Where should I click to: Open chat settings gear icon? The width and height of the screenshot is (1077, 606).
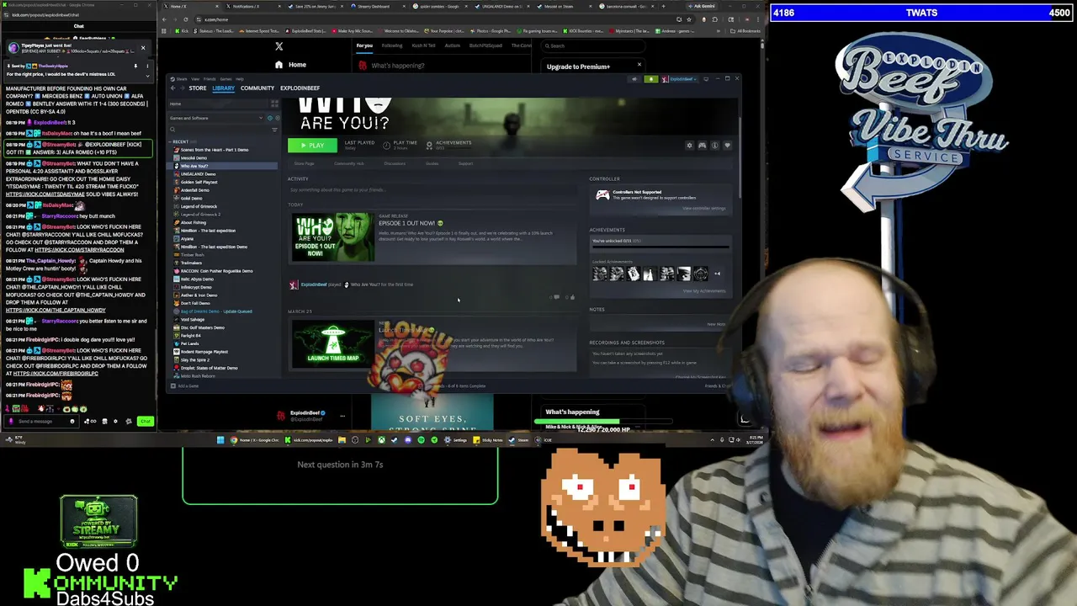point(115,421)
